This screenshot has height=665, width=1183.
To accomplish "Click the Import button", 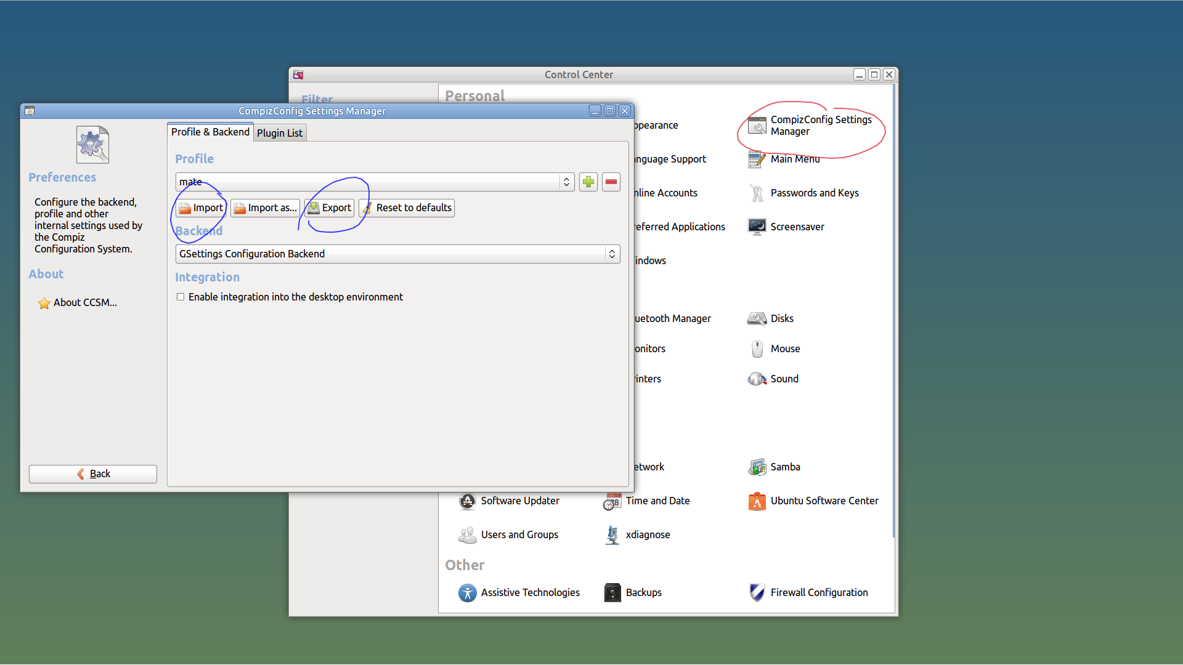I will [x=201, y=208].
